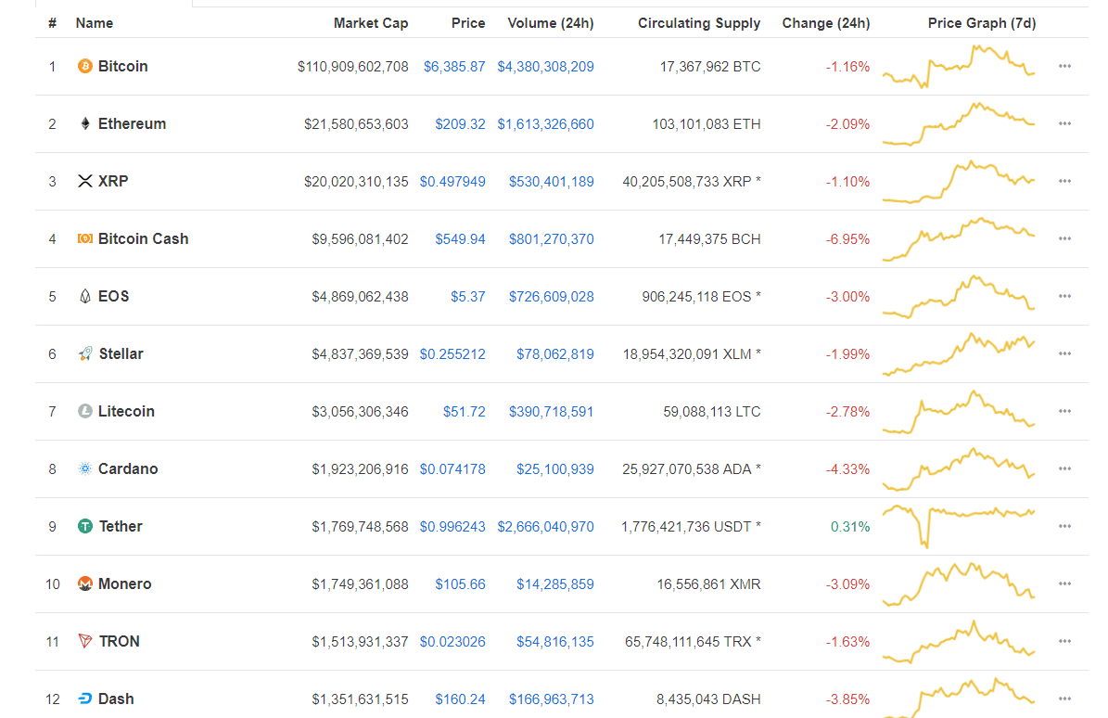The image size is (1108, 718).
Task: Open the more options menu for Cardano
Action: point(1065,468)
